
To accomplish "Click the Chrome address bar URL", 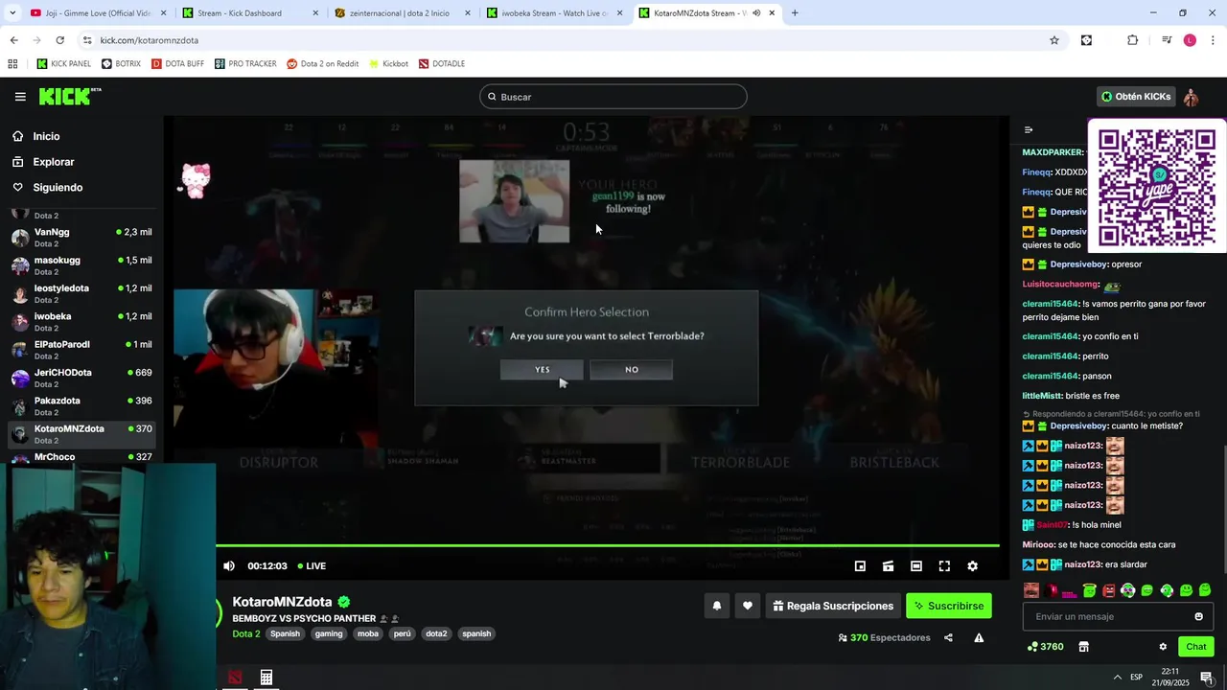I will pos(150,40).
